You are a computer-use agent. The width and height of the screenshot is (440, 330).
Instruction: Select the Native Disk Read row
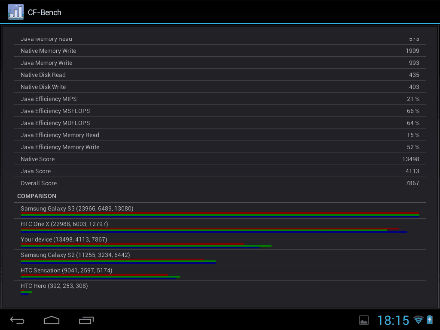220,75
